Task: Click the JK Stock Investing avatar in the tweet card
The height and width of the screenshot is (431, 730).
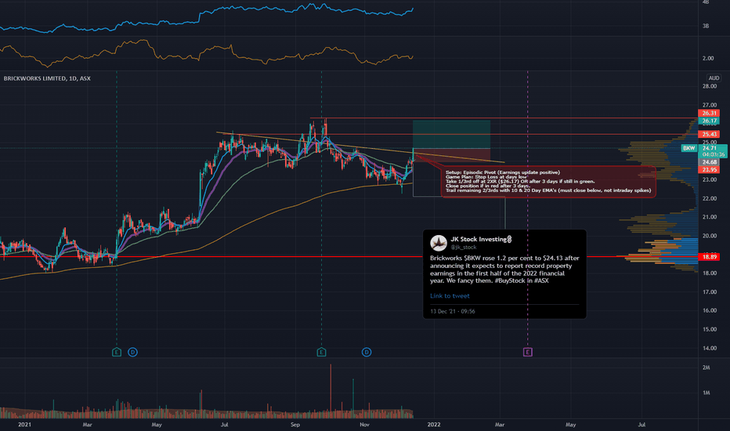Action: [x=438, y=243]
